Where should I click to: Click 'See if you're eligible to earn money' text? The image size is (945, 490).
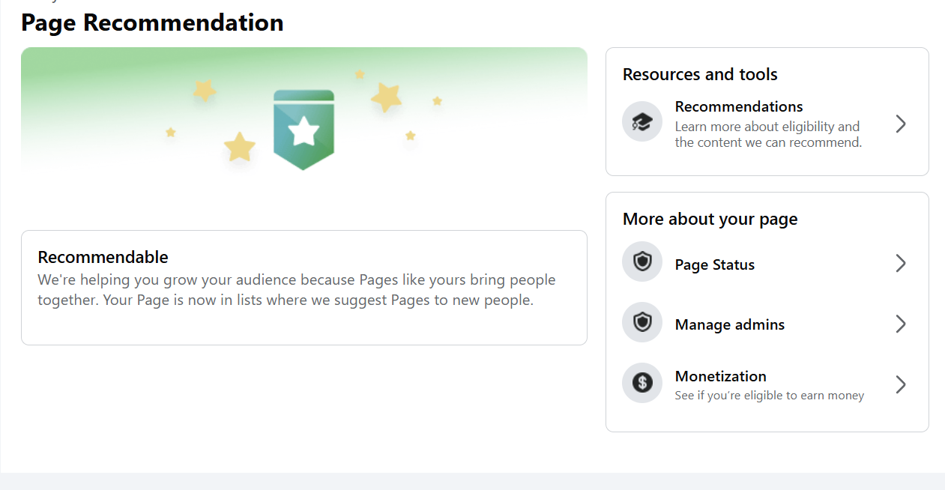click(x=770, y=396)
